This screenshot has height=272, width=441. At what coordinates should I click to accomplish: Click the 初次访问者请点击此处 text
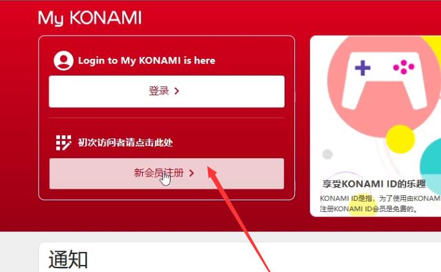pos(125,143)
